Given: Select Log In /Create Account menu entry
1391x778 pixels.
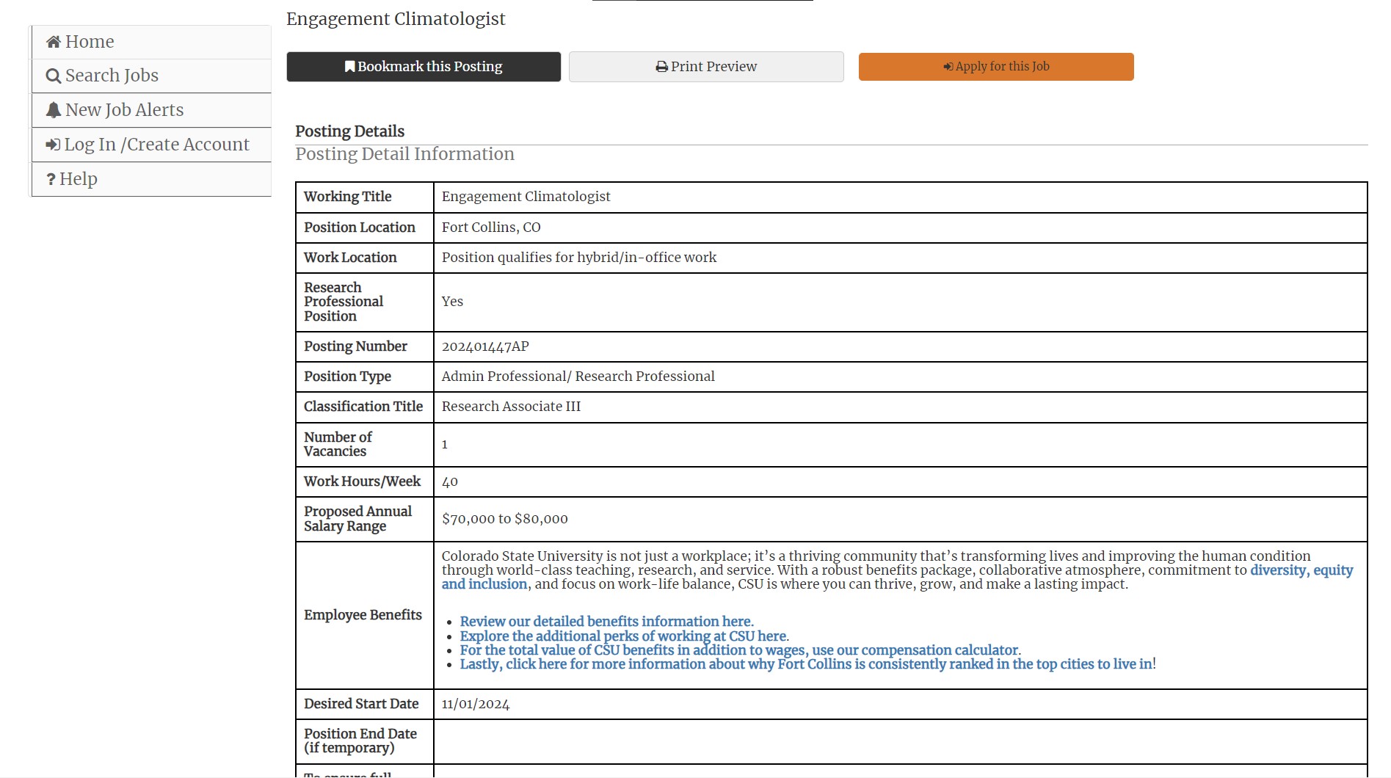Looking at the screenshot, I should [156, 145].
